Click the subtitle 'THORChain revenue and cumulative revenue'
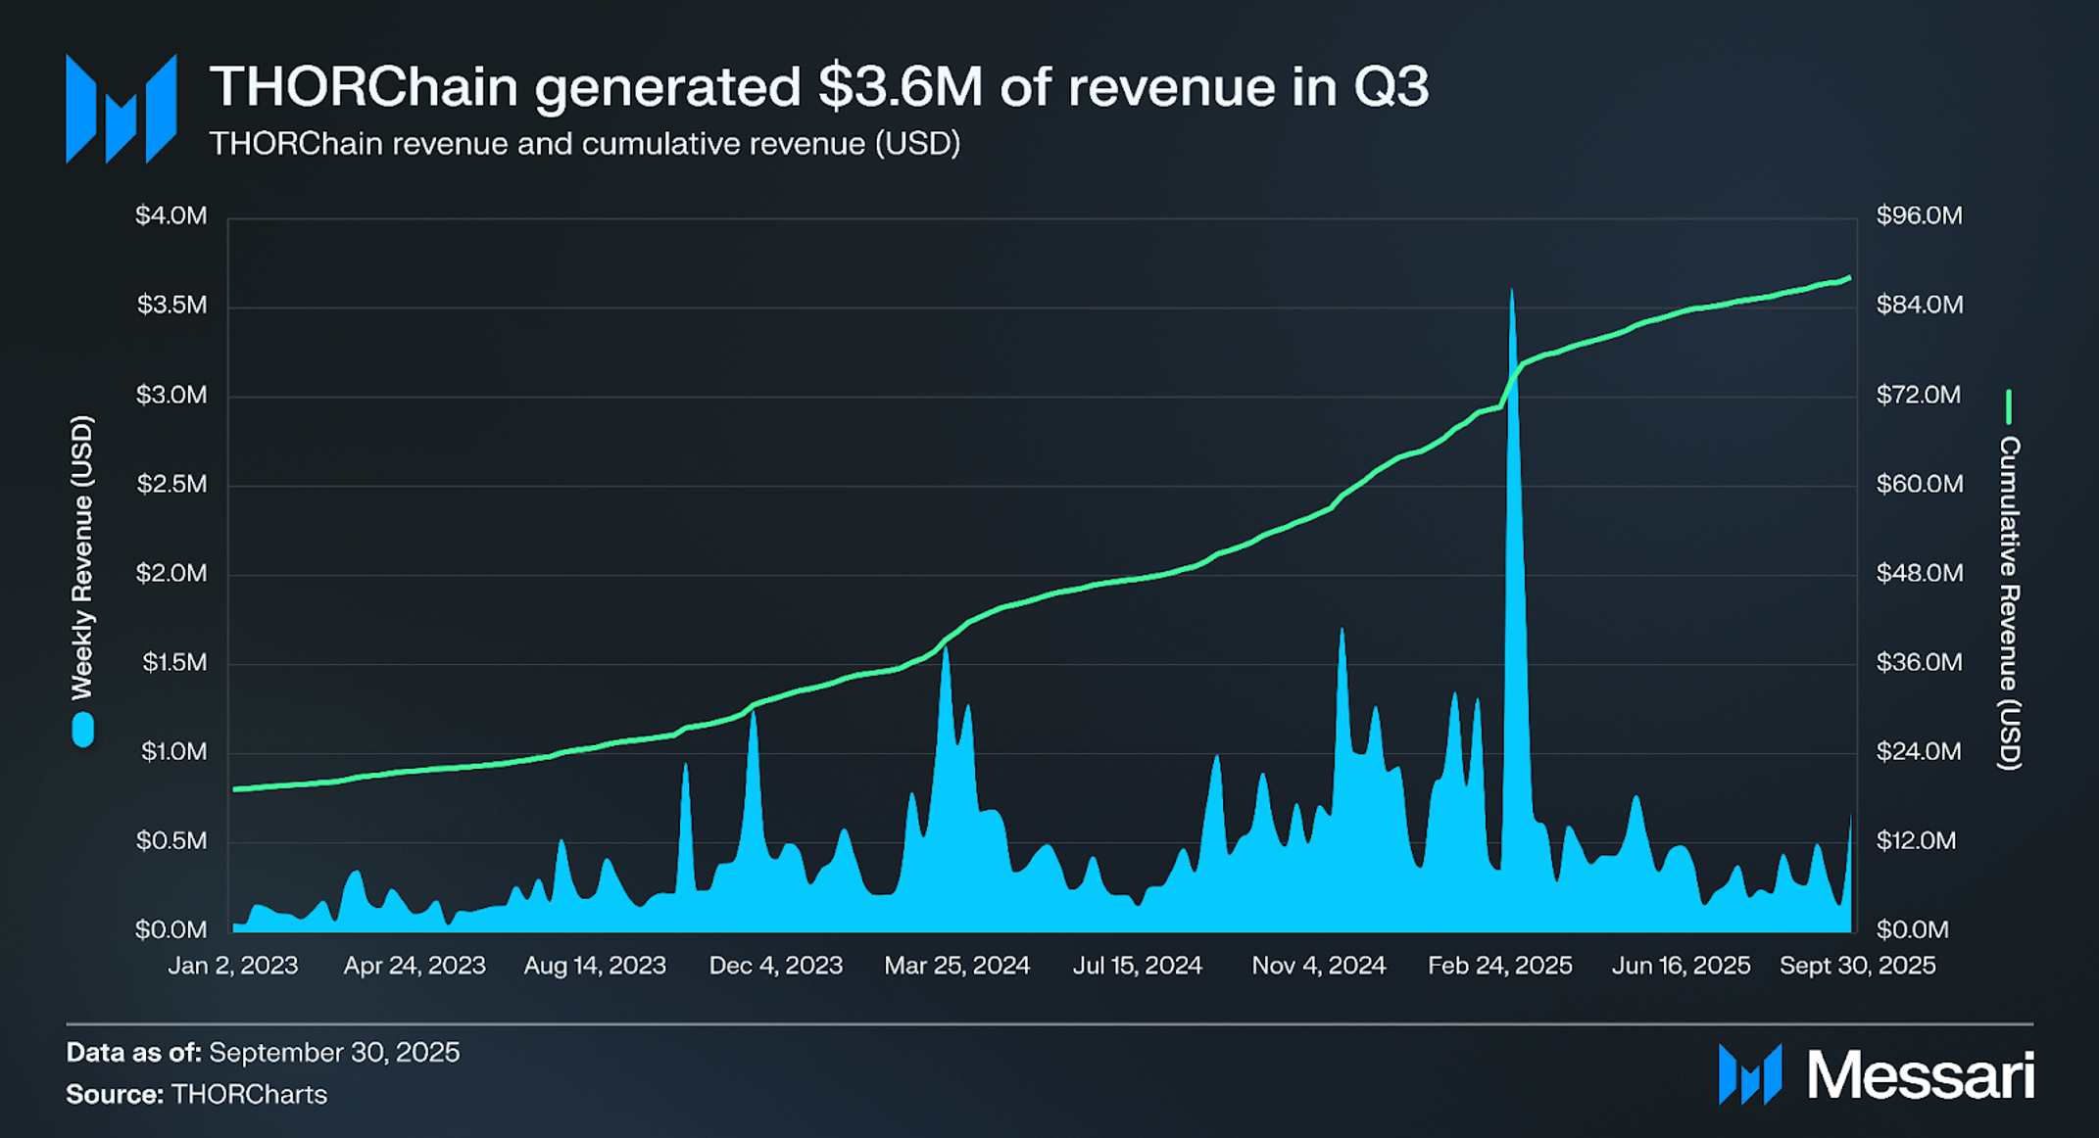The height and width of the screenshot is (1138, 2099). tap(584, 144)
